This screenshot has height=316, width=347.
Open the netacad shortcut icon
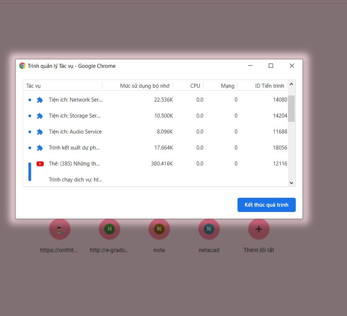pos(209,229)
